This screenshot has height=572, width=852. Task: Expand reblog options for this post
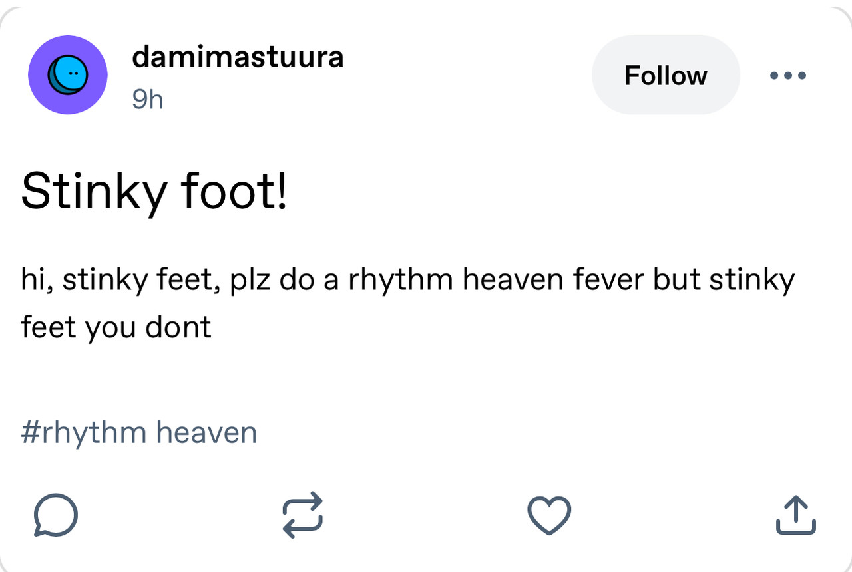pyautogui.click(x=303, y=515)
